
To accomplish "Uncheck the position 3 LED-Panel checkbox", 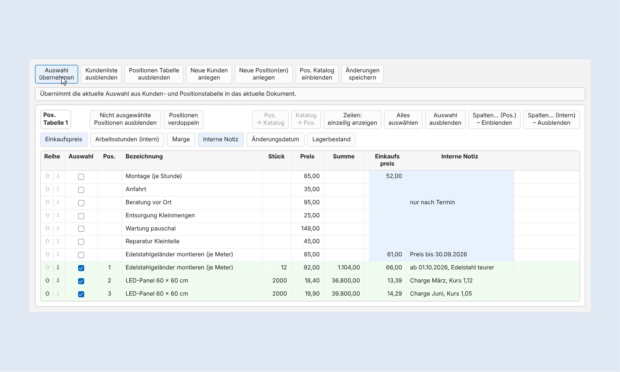I will [81, 294].
